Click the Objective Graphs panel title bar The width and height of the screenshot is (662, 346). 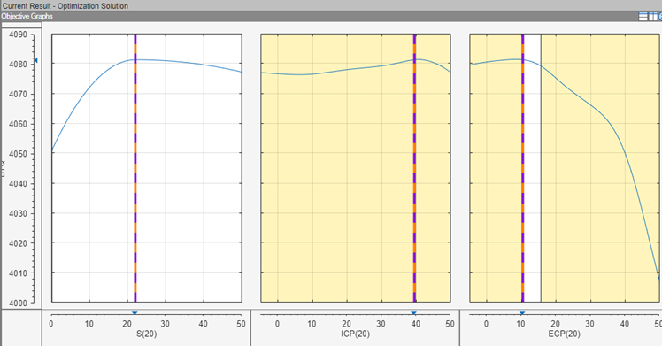click(x=331, y=16)
